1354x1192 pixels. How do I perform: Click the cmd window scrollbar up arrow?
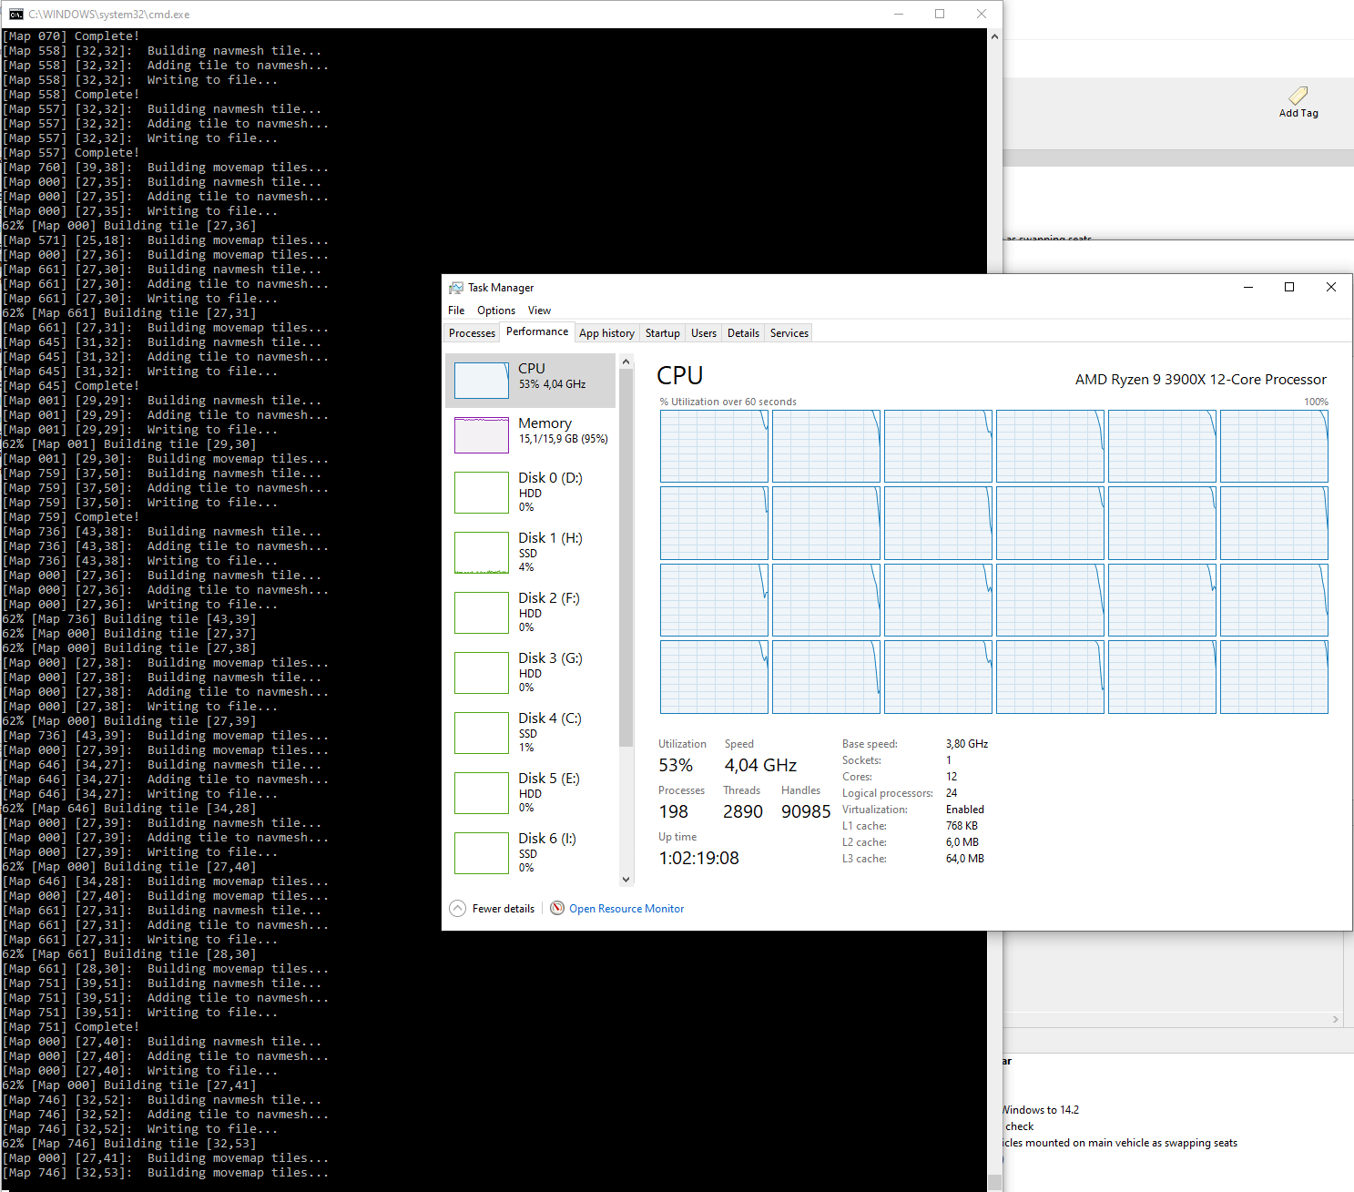click(994, 36)
